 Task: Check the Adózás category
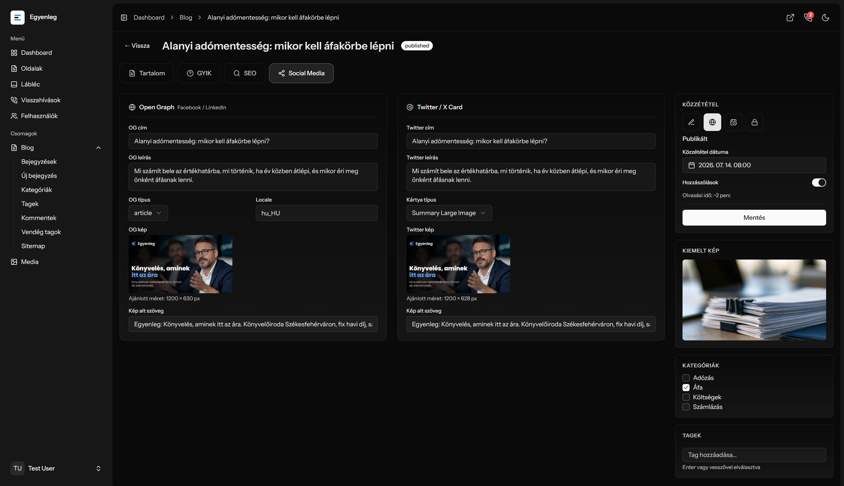(x=686, y=378)
